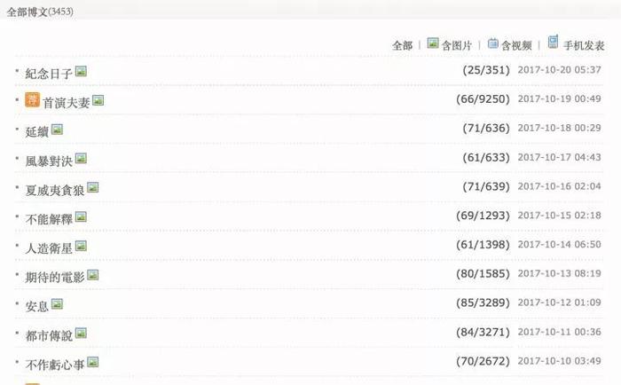
Task: Click the picture icon in the 含图片 filter
Action: point(433,43)
